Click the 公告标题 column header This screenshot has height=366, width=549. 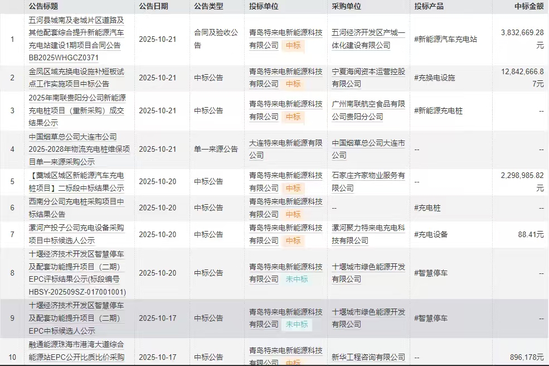pyautogui.click(x=43, y=6)
